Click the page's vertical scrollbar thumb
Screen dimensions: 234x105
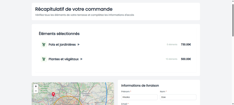point(233,20)
